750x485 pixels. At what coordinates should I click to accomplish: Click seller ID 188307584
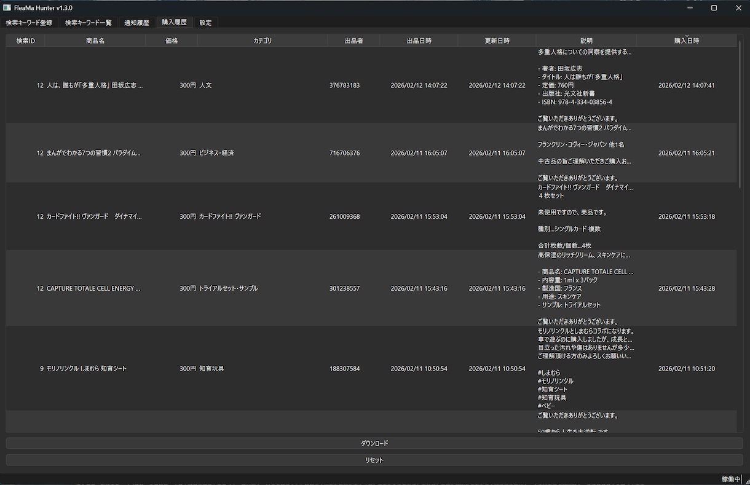(x=344, y=369)
